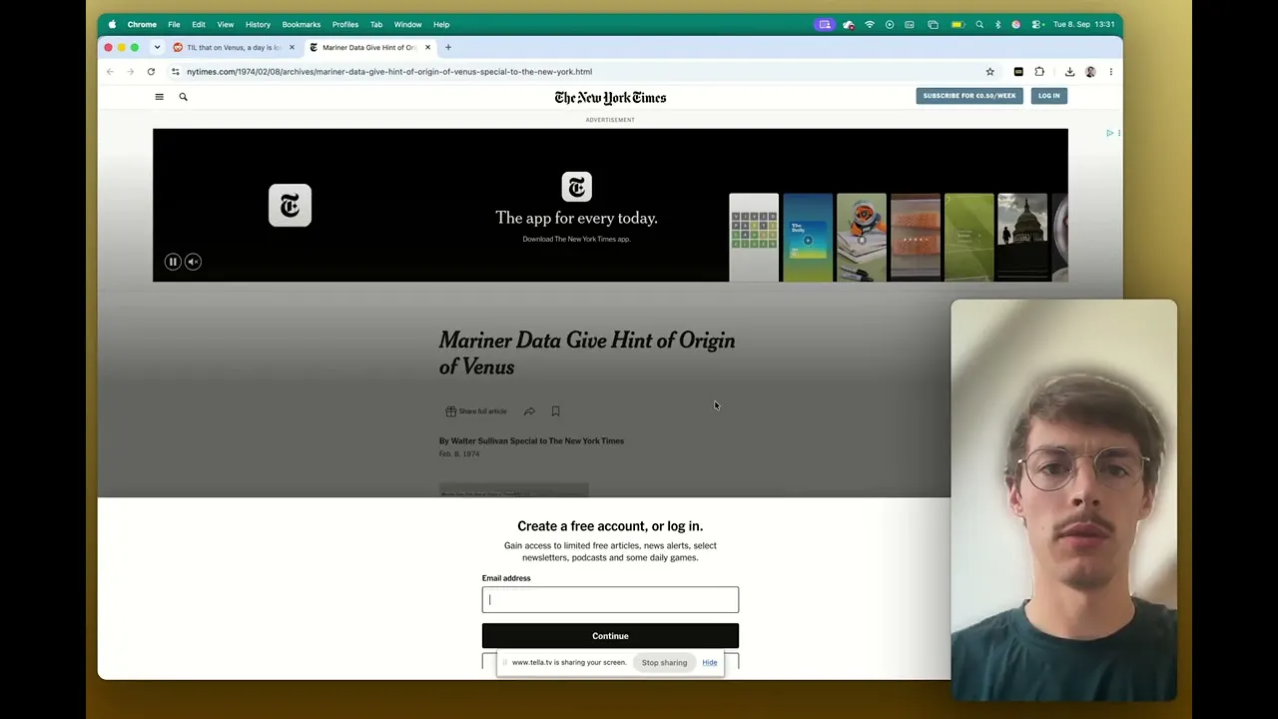Open the Window menu
The width and height of the screenshot is (1278, 719).
click(x=407, y=24)
